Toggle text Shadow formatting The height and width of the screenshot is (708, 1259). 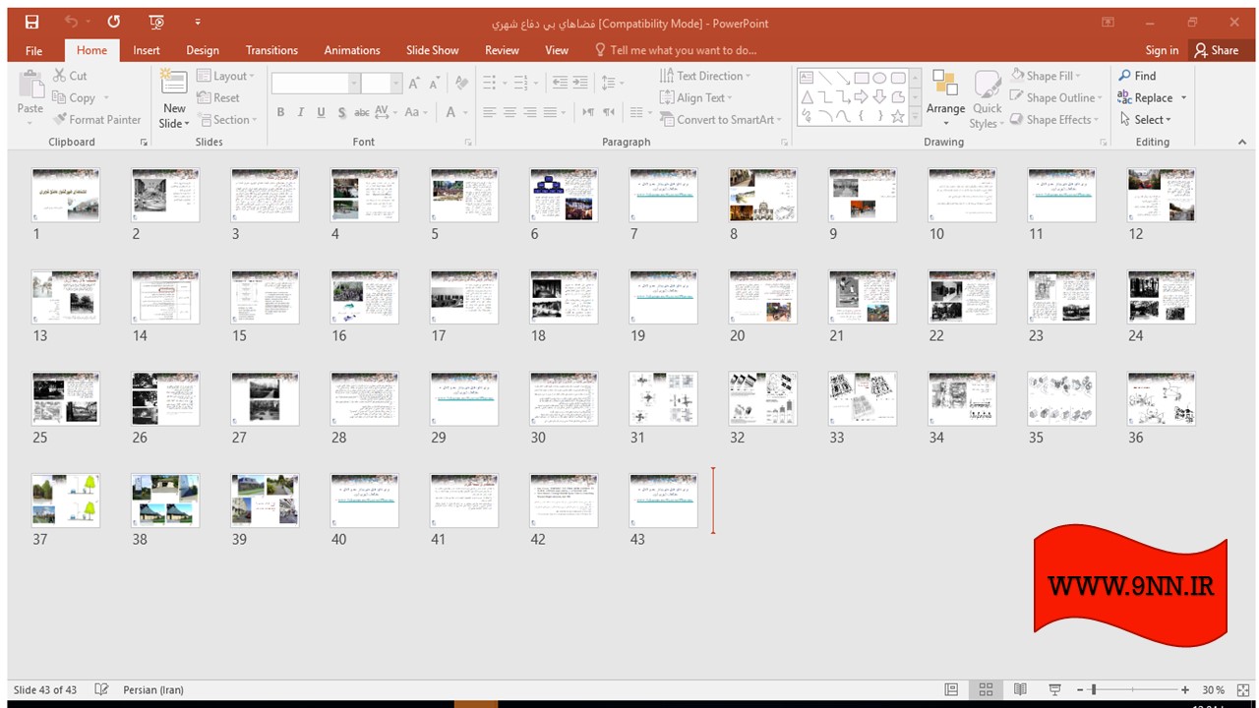[x=341, y=112]
